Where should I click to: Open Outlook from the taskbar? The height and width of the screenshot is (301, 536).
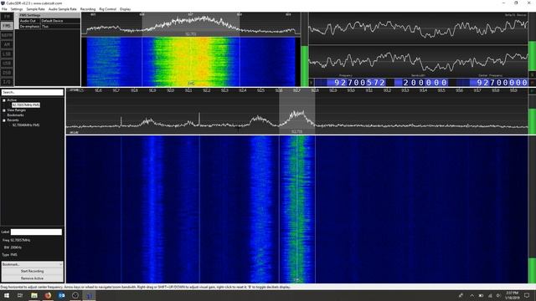click(x=61, y=295)
